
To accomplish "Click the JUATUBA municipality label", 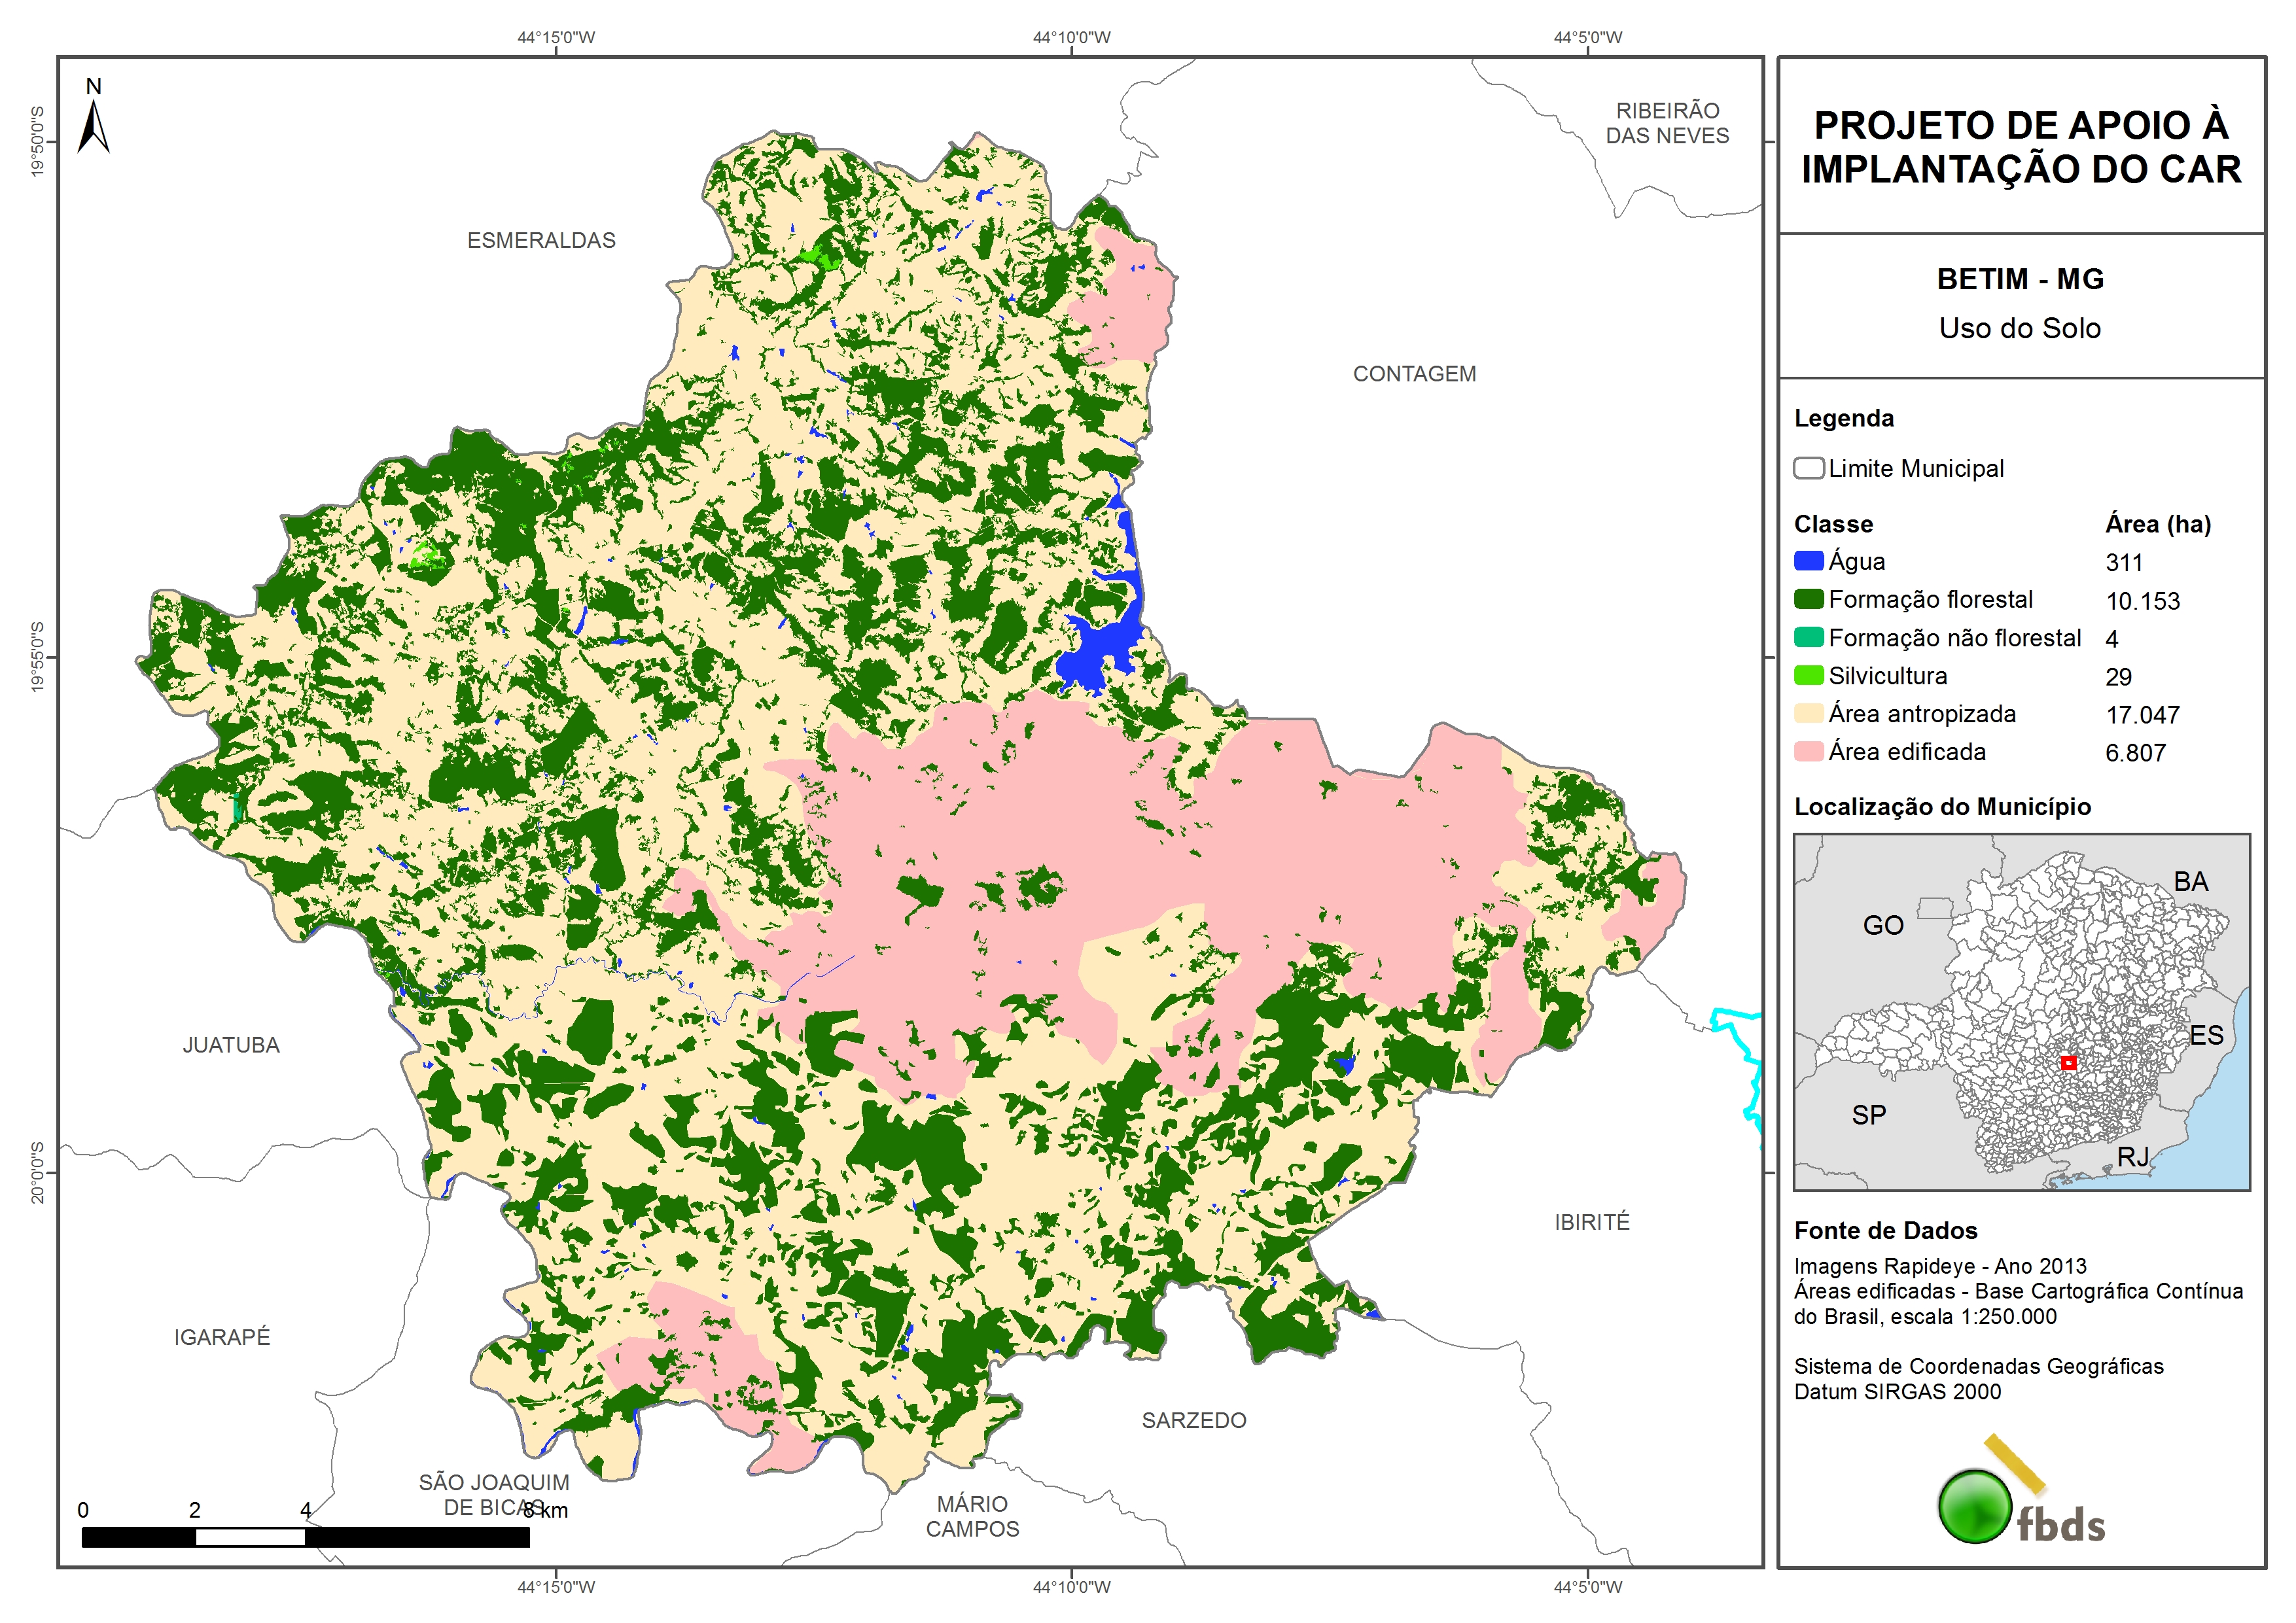I will coord(231,1045).
